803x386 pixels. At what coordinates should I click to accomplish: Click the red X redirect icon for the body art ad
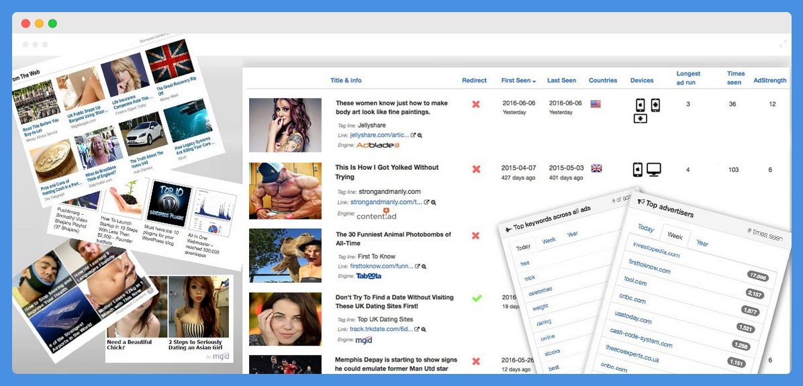[x=476, y=104]
